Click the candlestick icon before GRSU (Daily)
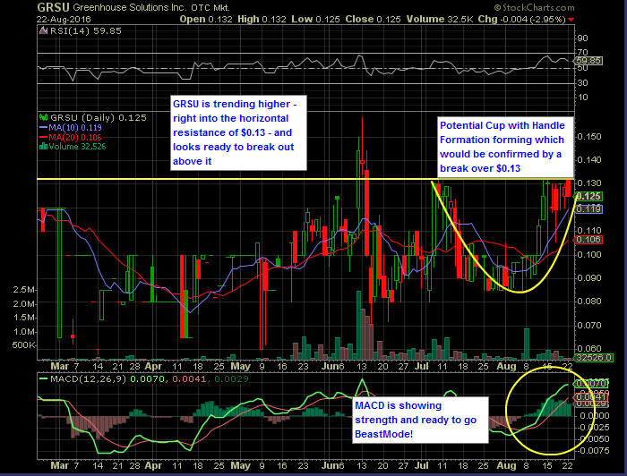 tap(43, 117)
